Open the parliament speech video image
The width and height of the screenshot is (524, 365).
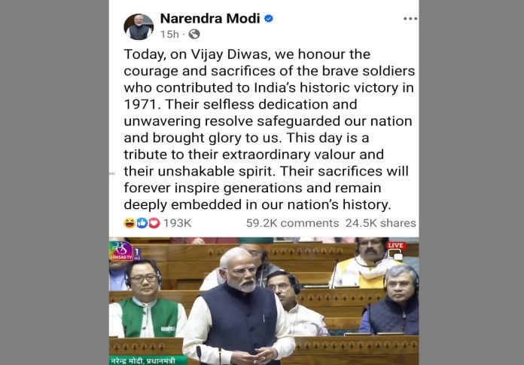264,301
